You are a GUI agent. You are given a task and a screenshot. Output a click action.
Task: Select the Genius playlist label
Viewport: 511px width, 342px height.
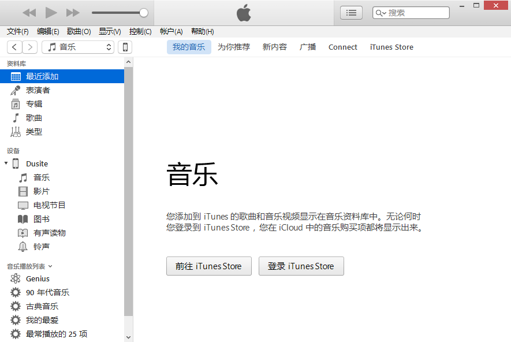click(38, 279)
